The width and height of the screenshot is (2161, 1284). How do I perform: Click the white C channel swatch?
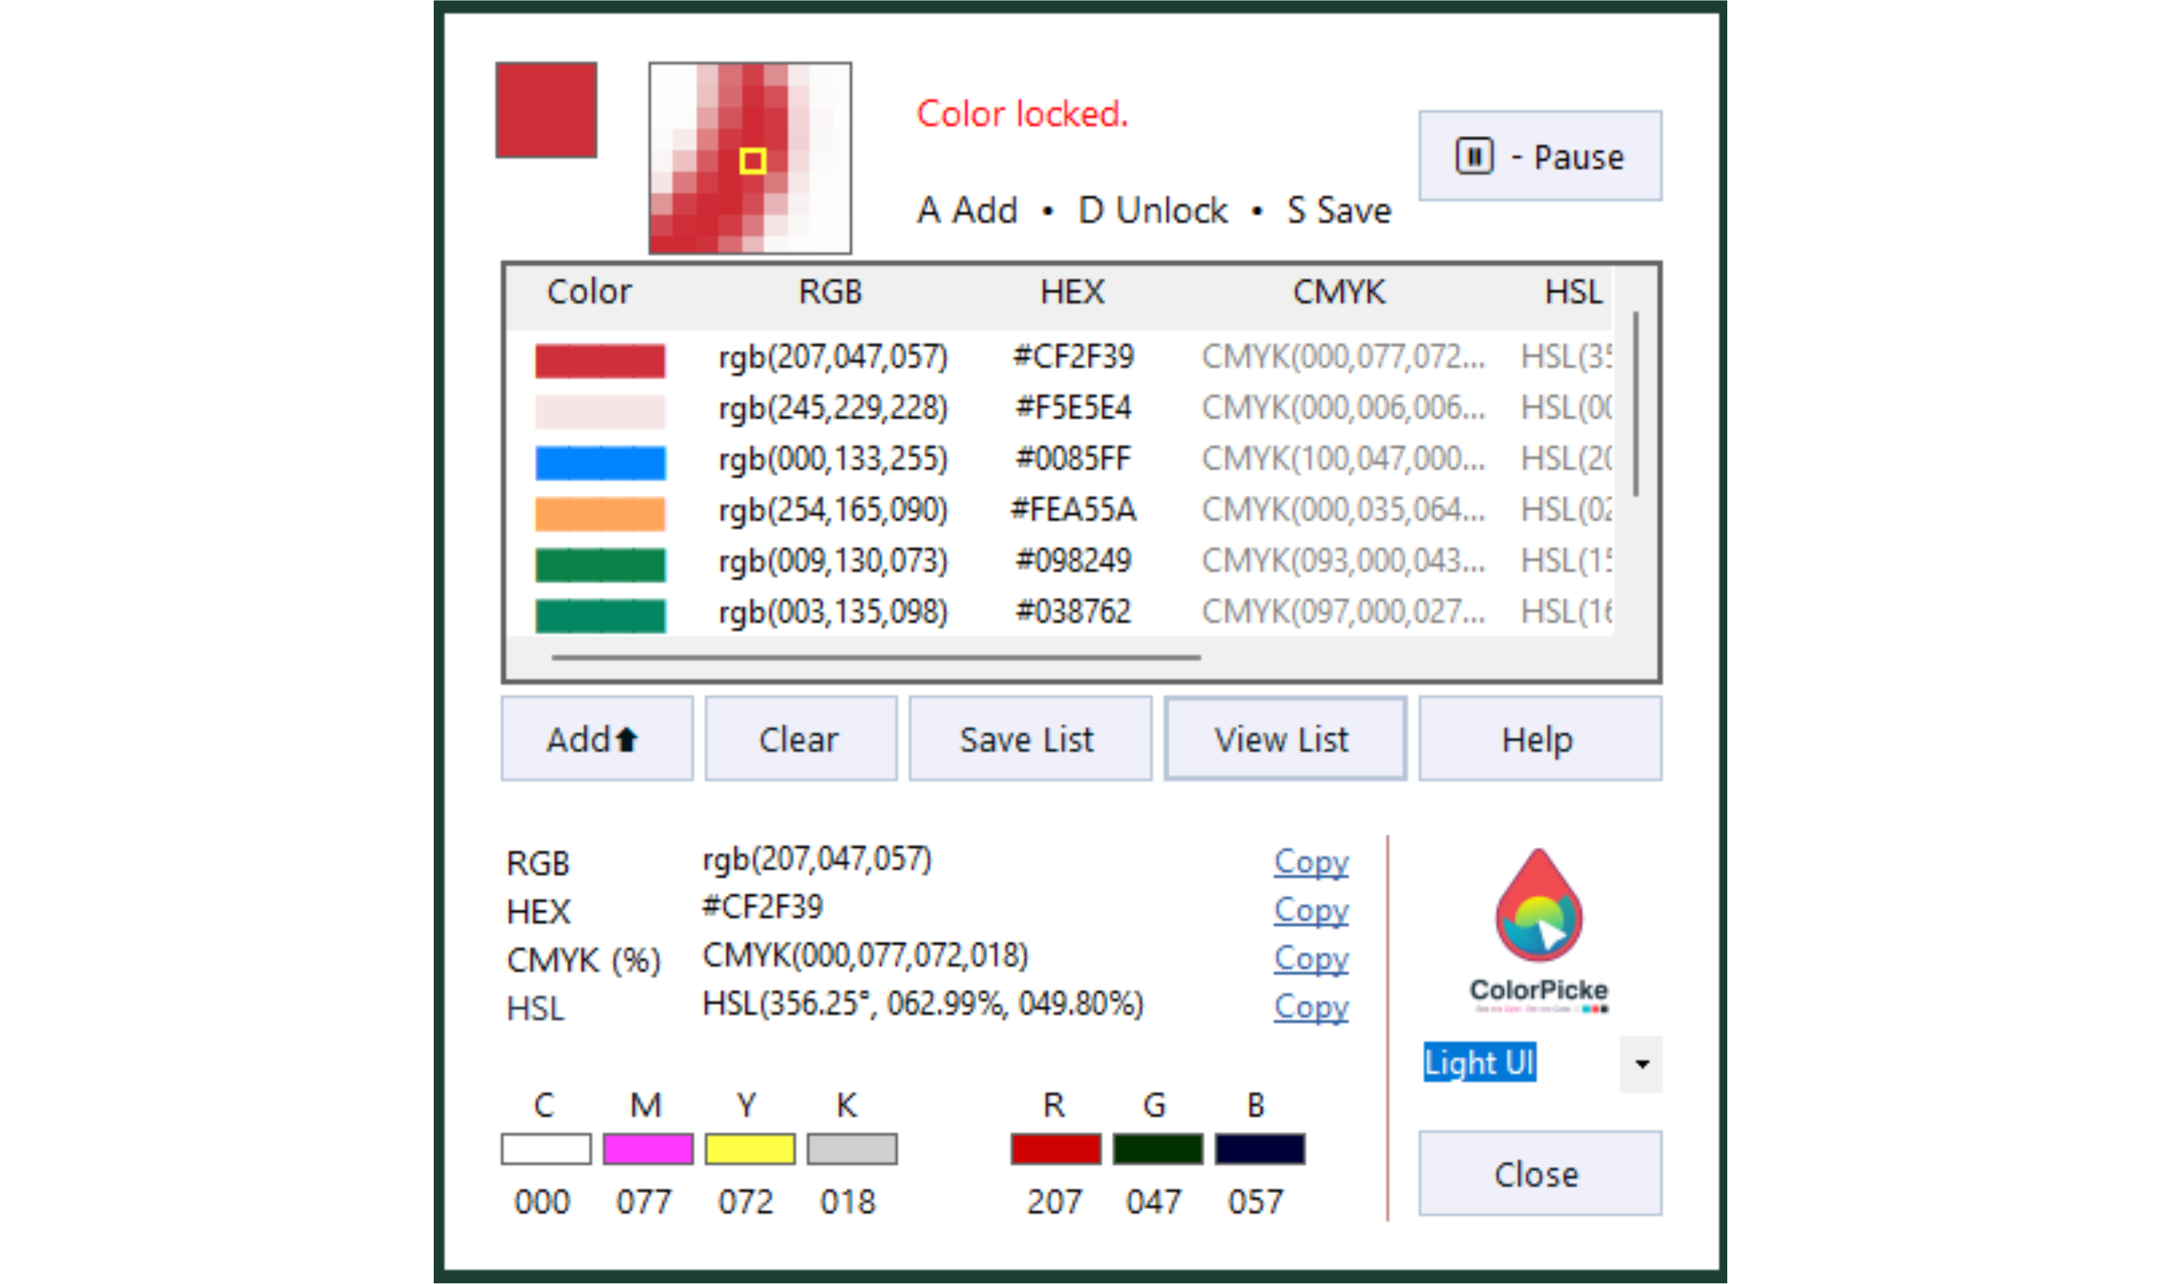pyautogui.click(x=546, y=1149)
